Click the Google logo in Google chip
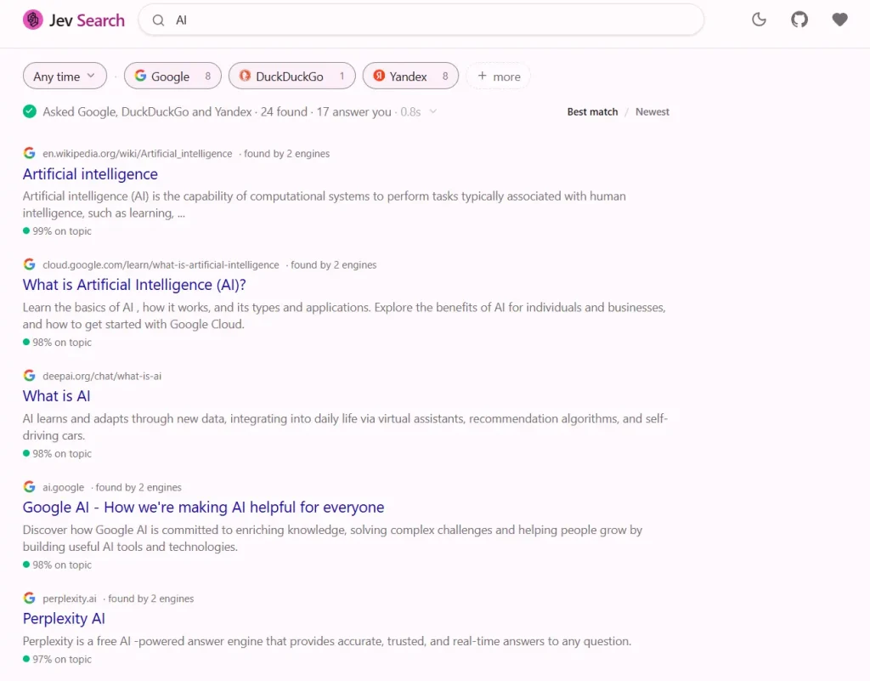This screenshot has width=870, height=681. pyautogui.click(x=140, y=76)
